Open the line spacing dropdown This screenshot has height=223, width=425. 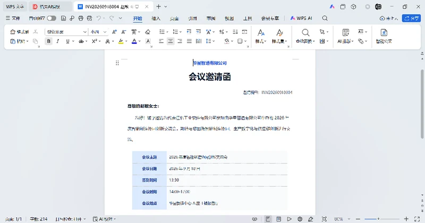coord(210,41)
